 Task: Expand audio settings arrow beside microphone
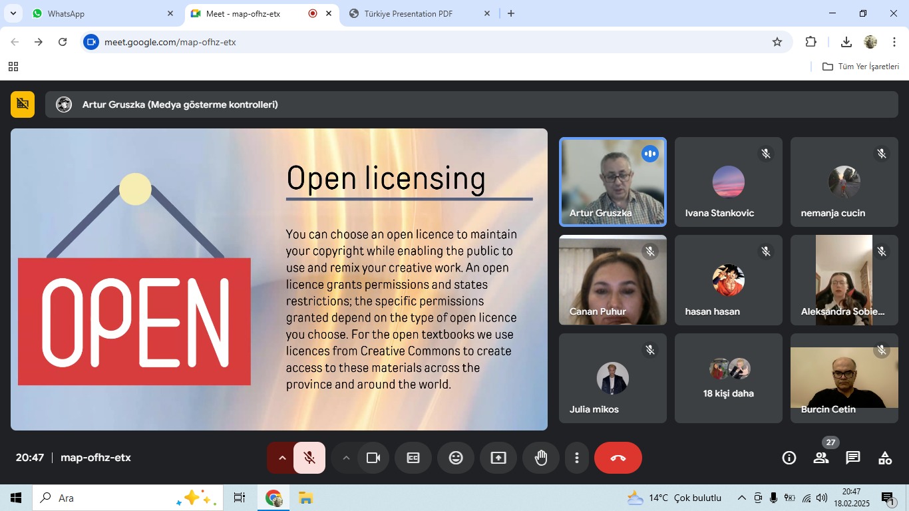pyautogui.click(x=282, y=458)
